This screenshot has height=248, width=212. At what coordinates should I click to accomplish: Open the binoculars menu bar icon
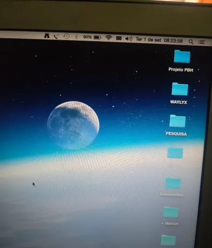point(47,36)
